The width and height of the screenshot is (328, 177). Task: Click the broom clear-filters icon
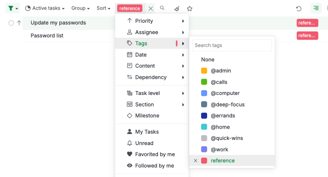177,9
